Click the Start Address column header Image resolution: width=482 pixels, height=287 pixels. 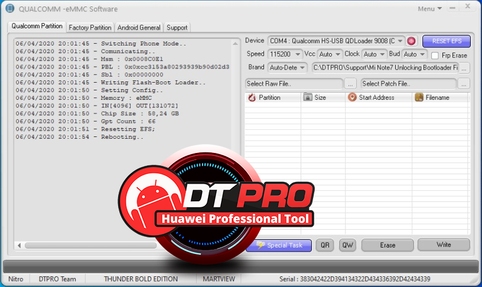point(379,97)
